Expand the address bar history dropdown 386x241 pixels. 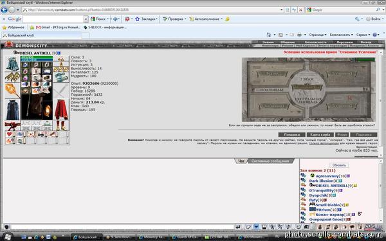pyautogui.click(x=281, y=10)
